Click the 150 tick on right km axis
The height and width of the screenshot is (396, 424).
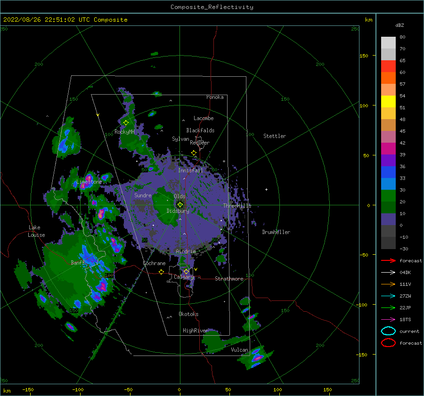364,56
